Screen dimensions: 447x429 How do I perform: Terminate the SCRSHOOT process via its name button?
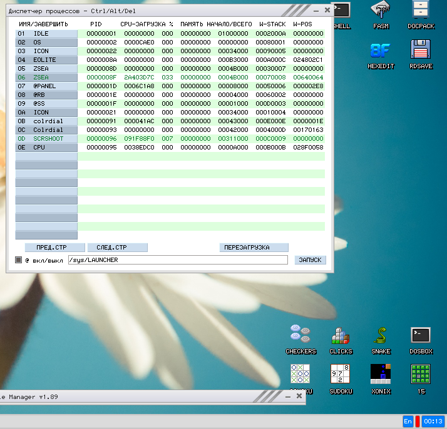[46, 139]
